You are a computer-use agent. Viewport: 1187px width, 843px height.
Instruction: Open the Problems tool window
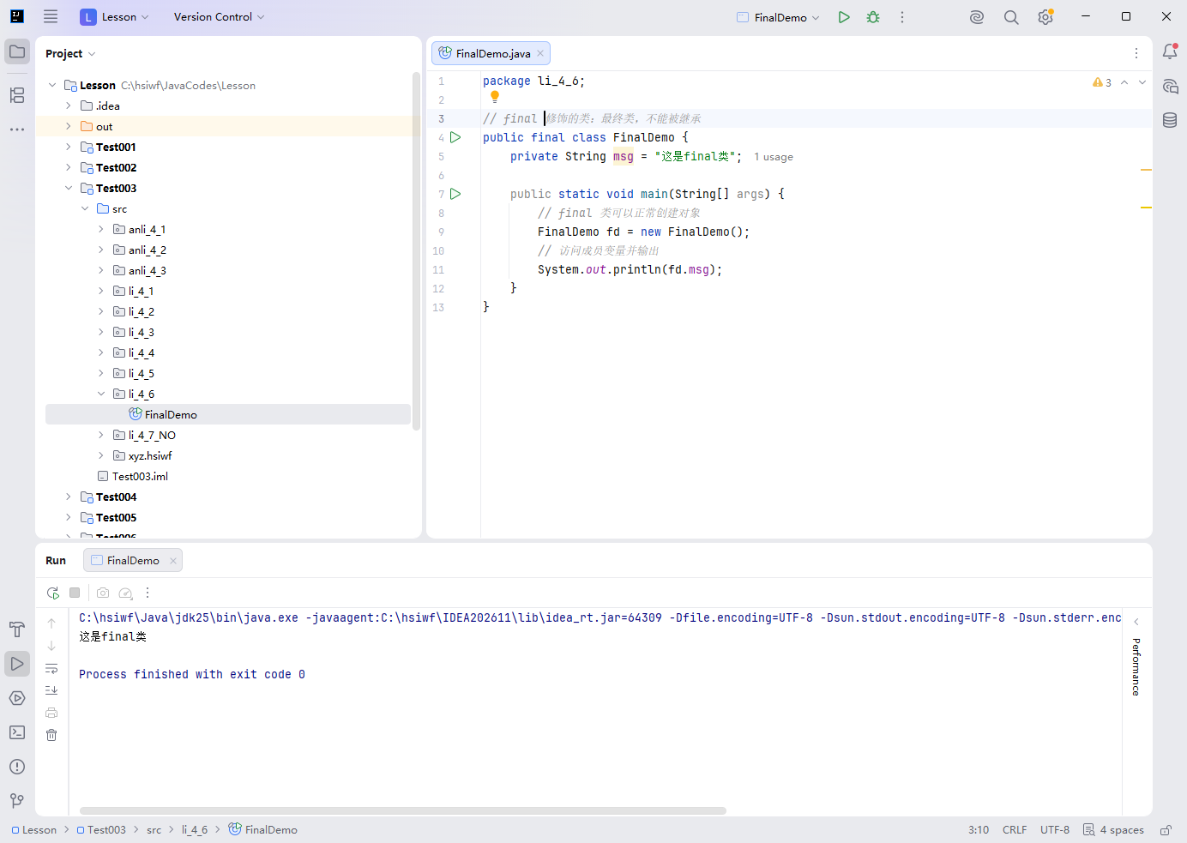click(x=17, y=767)
